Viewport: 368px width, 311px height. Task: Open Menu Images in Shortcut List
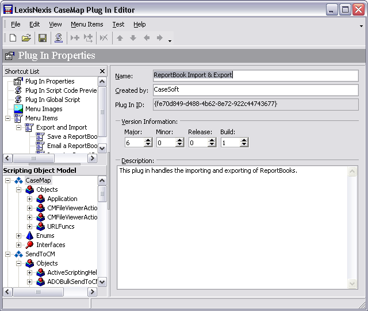44,109
